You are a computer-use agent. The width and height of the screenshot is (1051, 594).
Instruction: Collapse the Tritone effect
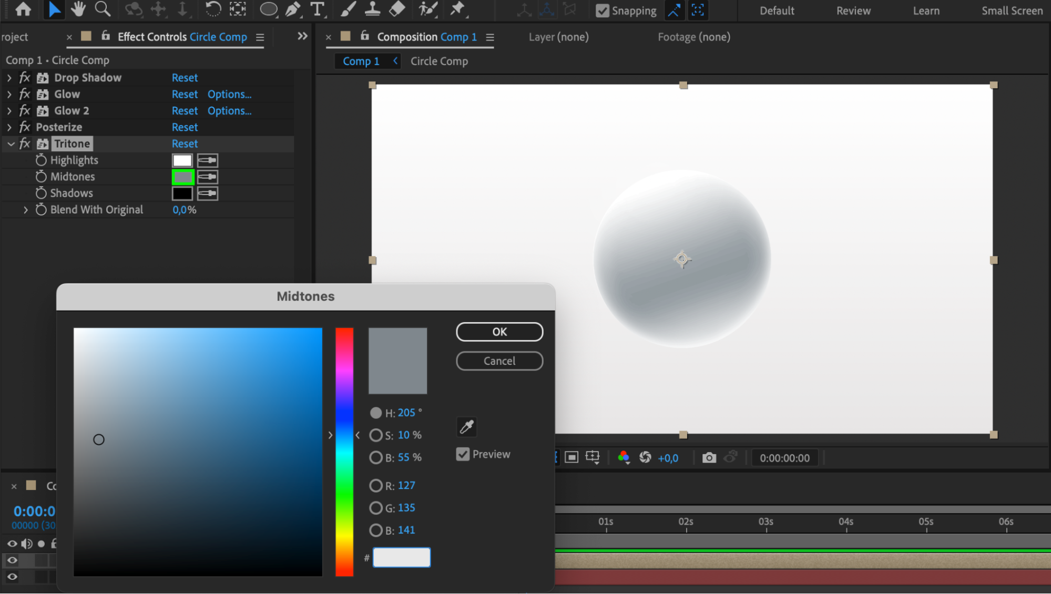[11, 144]
